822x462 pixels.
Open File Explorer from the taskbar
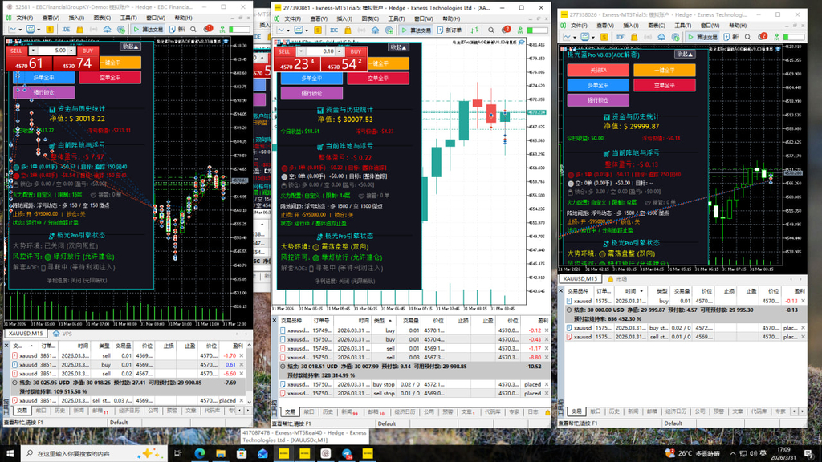(x=221, y=453)
